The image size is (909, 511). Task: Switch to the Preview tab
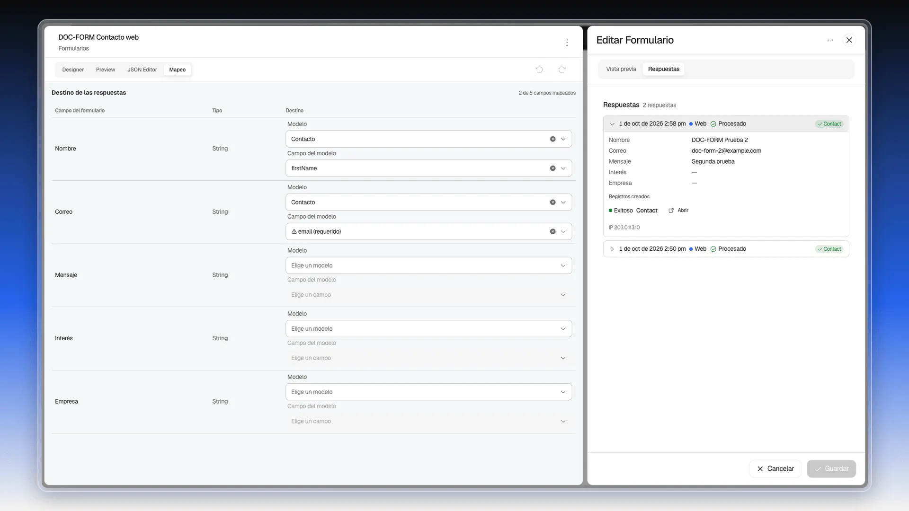click(106, 70)
